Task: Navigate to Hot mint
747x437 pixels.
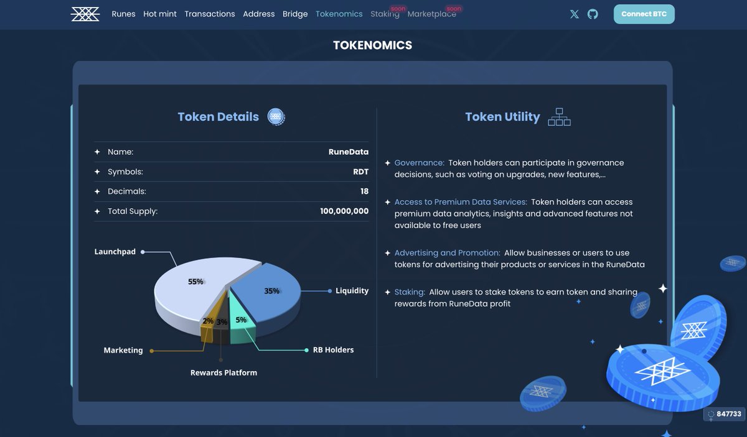Action: tap(159, 14)
